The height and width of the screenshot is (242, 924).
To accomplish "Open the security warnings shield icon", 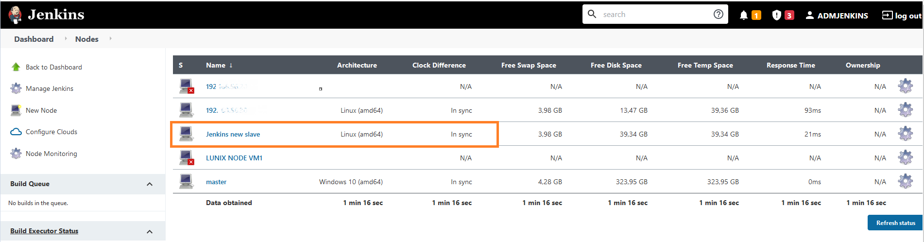I will [776, 15].
